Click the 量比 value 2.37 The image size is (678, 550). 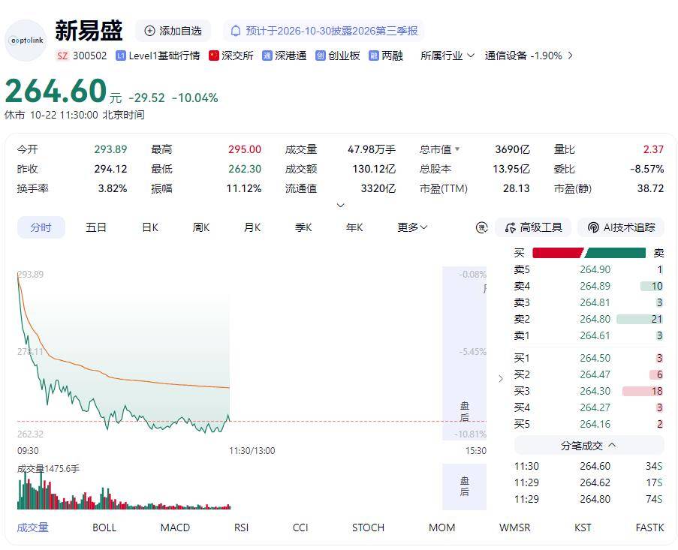coord(653,149)
